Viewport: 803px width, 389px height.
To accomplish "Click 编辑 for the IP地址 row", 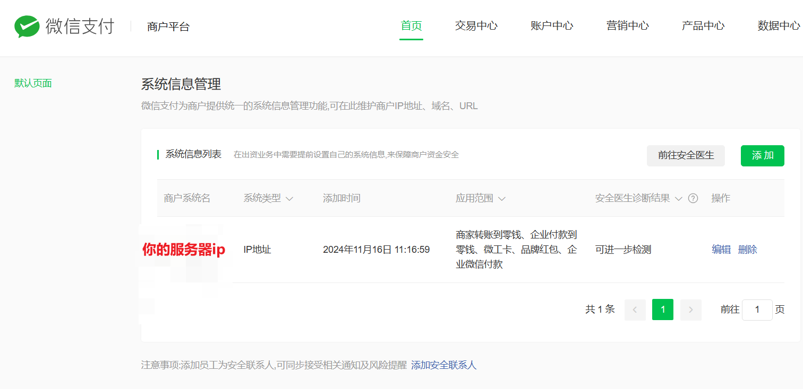I will click(x=721, y=250).
